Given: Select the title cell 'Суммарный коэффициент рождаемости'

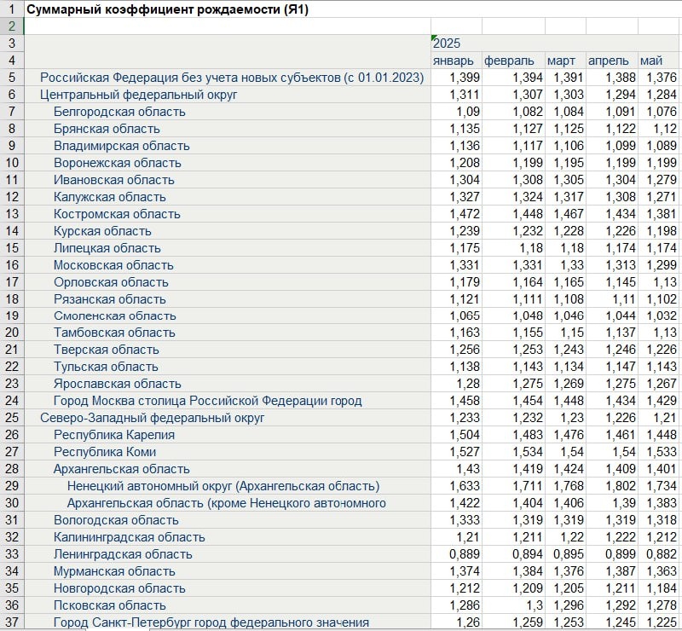Looking at the screenshot, I should click(x=167, y=9).
